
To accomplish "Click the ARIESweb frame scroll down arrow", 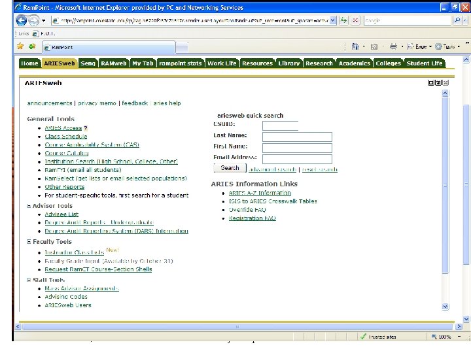I will [445, 307].
